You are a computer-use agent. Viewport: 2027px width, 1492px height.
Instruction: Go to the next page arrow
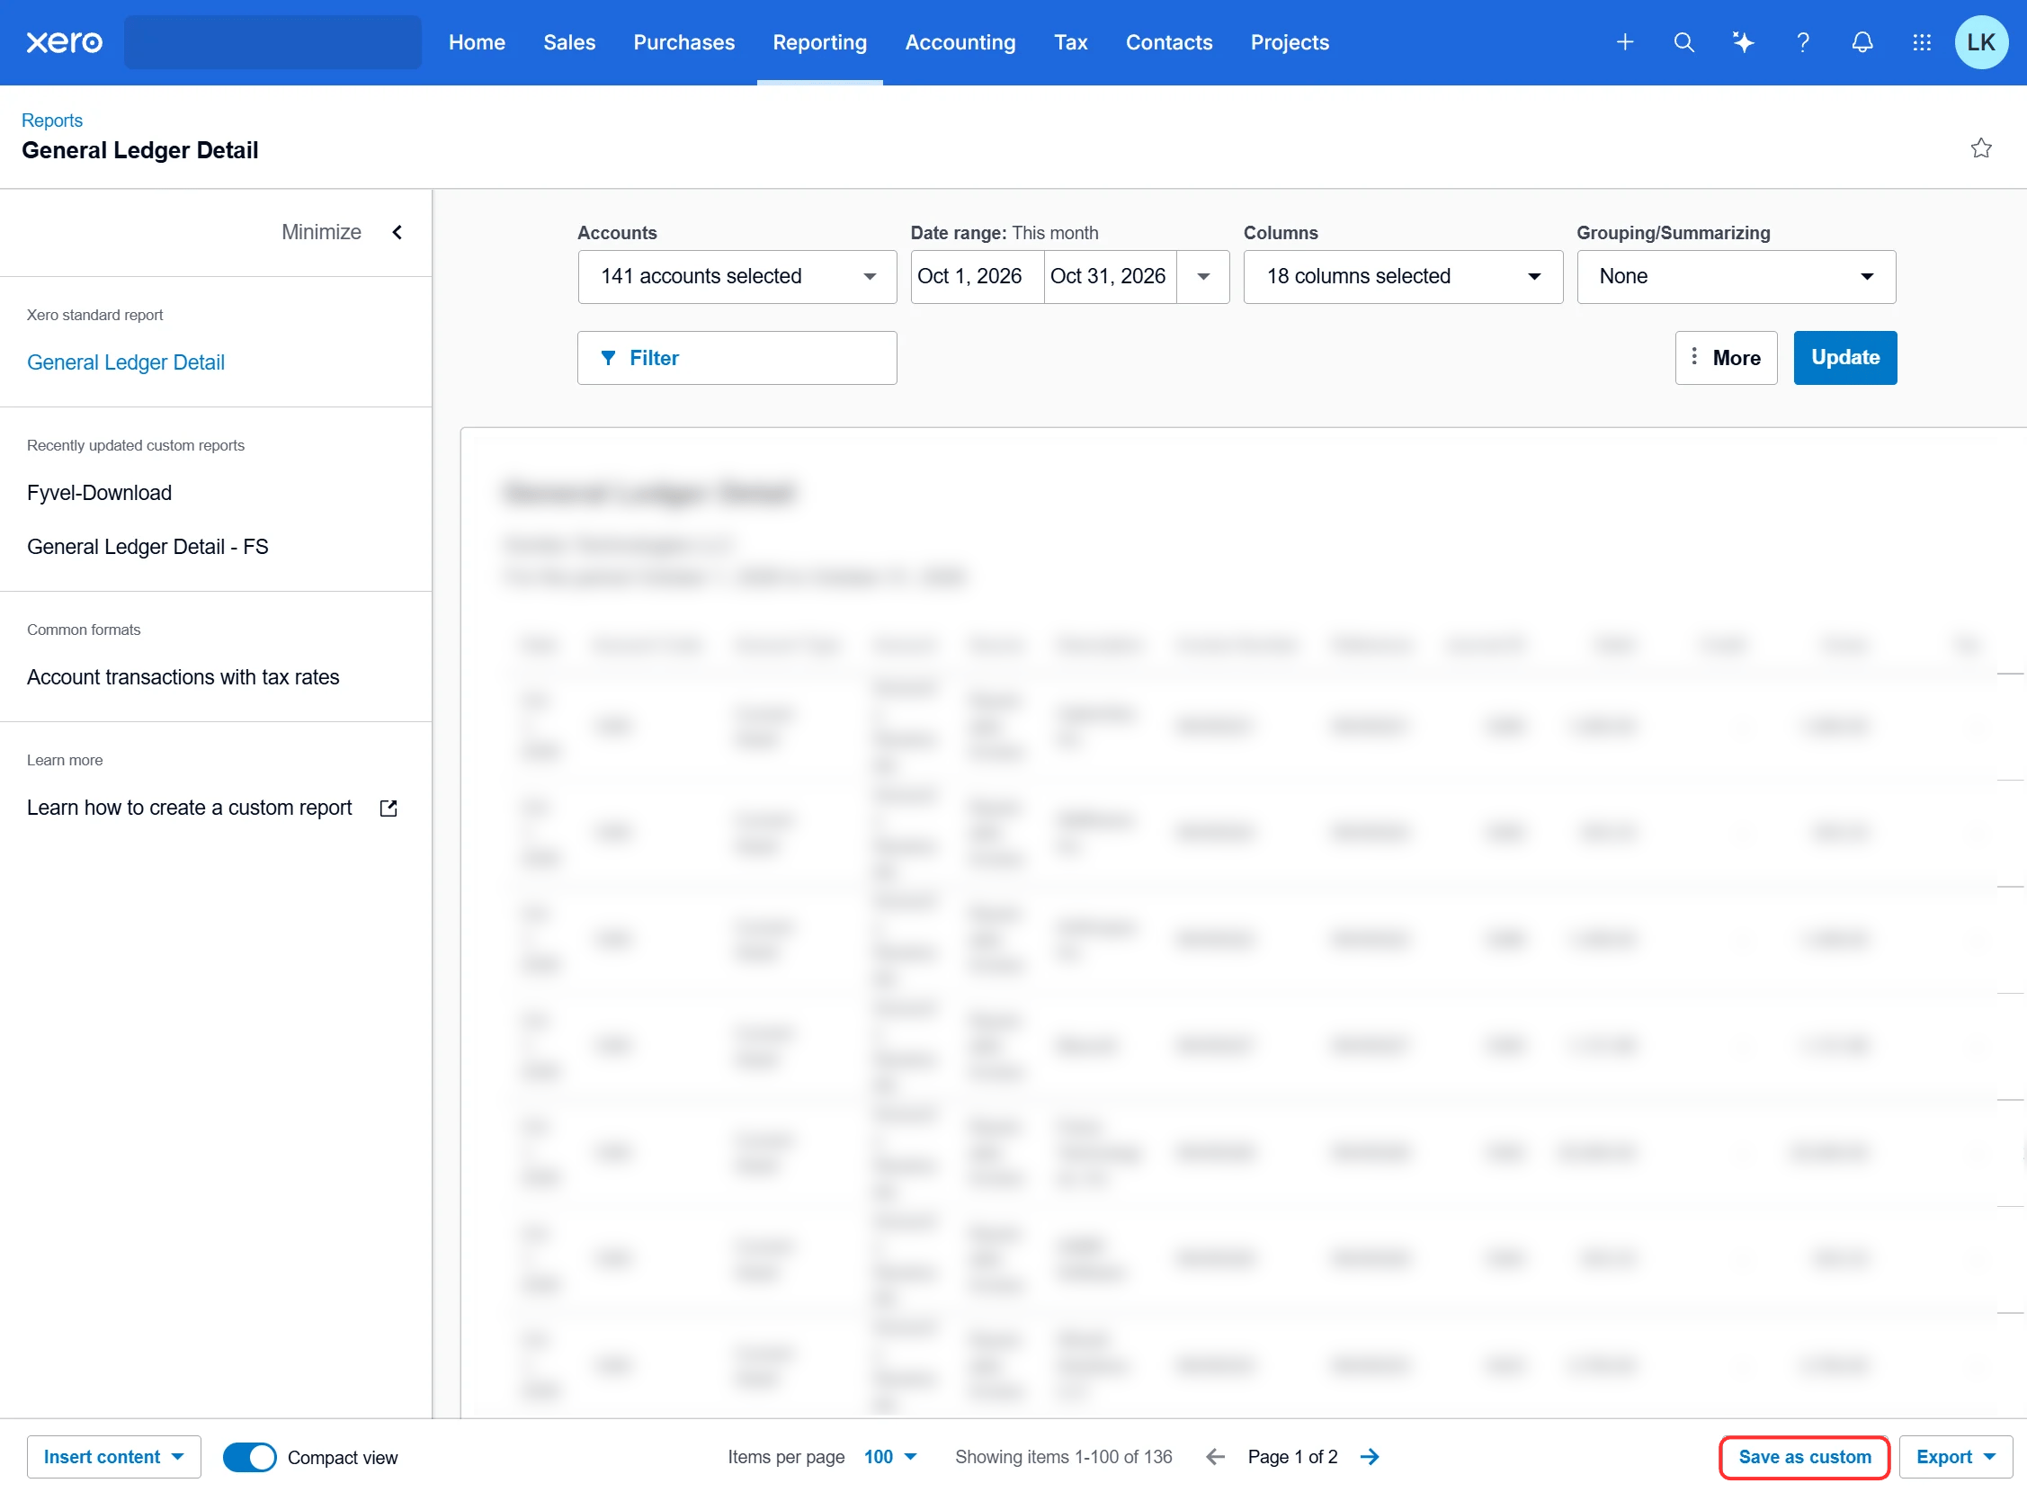1370,1457
